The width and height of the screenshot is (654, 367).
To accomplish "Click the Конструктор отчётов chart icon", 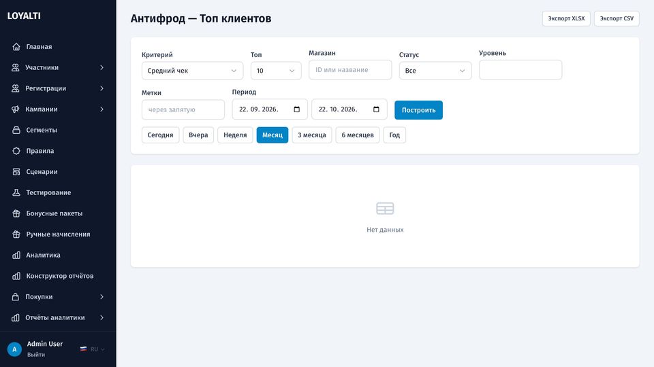I will tap(16, 276).
